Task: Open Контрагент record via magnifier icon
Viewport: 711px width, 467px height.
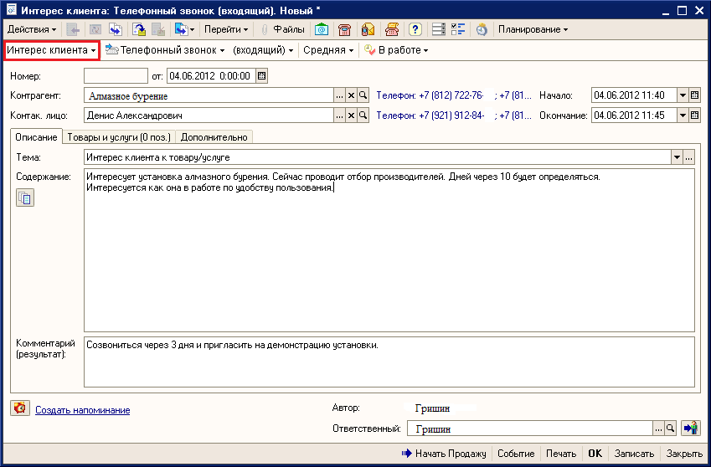Action: click(363, 95)
